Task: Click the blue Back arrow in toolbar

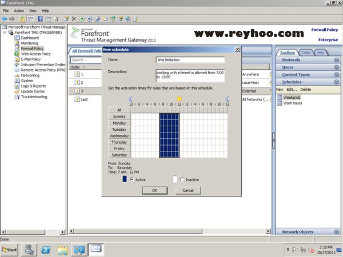Action: point(5,19)
